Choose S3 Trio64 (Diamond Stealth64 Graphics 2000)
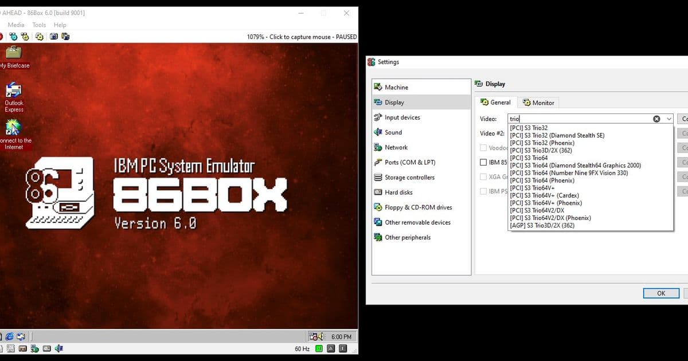This screenshot has height=361, width=688. click(591, 165)
